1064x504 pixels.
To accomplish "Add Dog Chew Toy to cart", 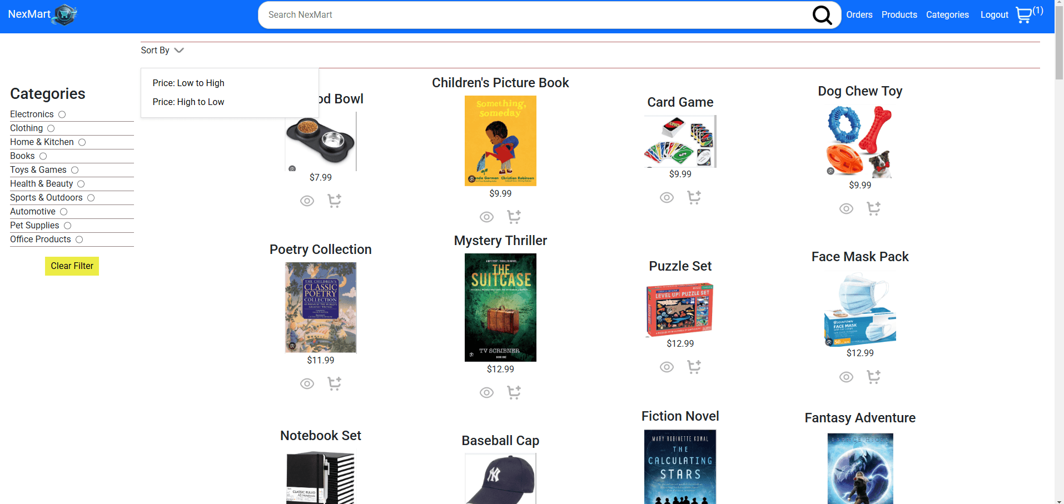I will tap(873, 209).
